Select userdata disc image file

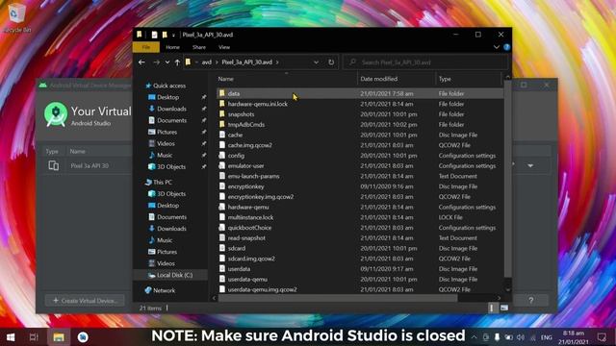239,269
